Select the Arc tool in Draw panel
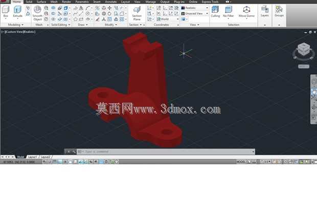The image size is (317, 219). pos(87,8)
